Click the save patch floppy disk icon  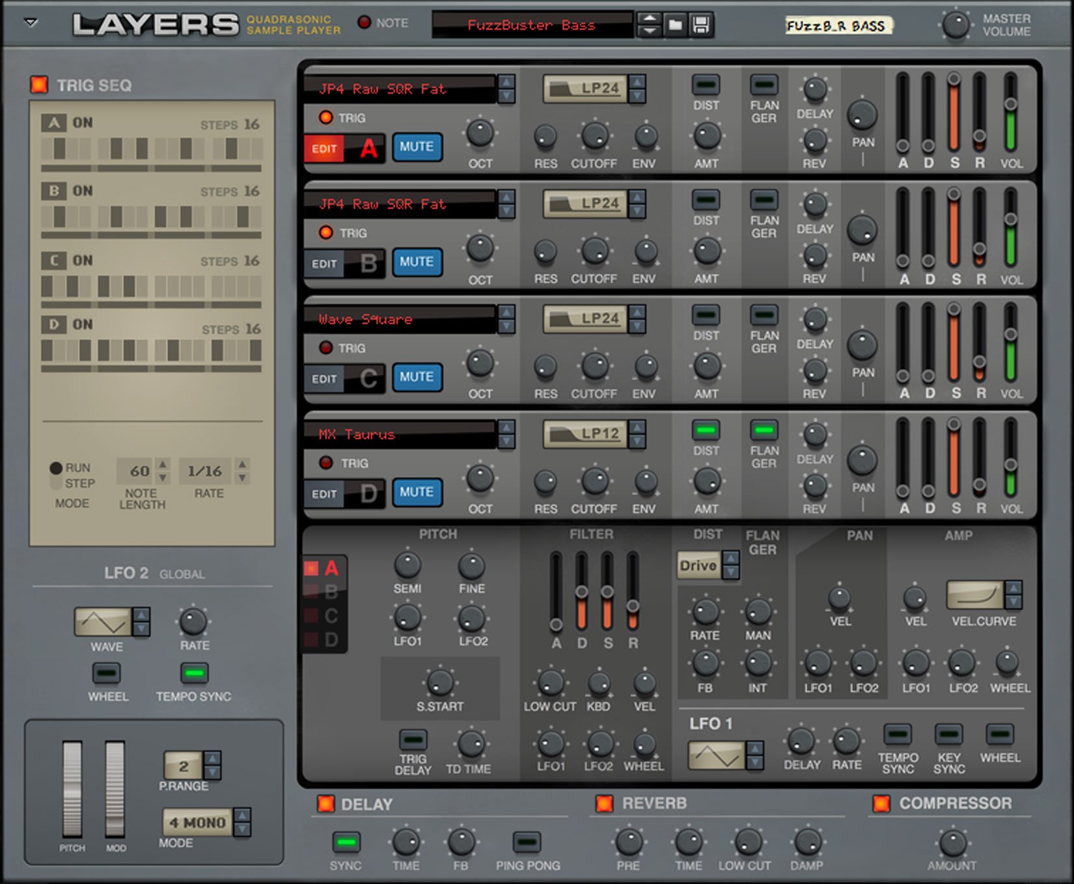click(701, 25)
